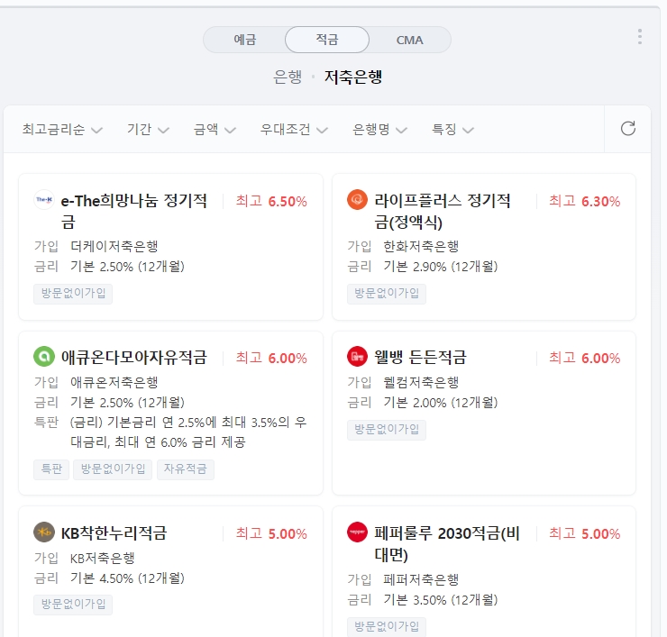Switch to the 예금 tab
Viewport: 667px width, 637px height.
tap(245, 40)
